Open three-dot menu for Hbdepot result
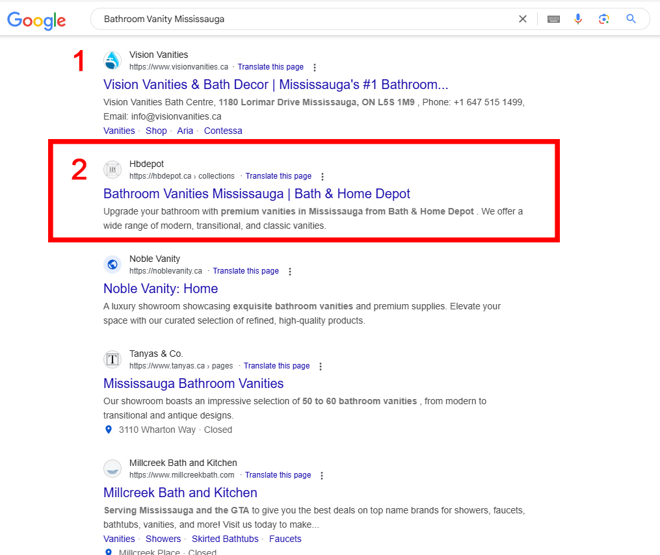660x555 pixels. tap(323, 177)
